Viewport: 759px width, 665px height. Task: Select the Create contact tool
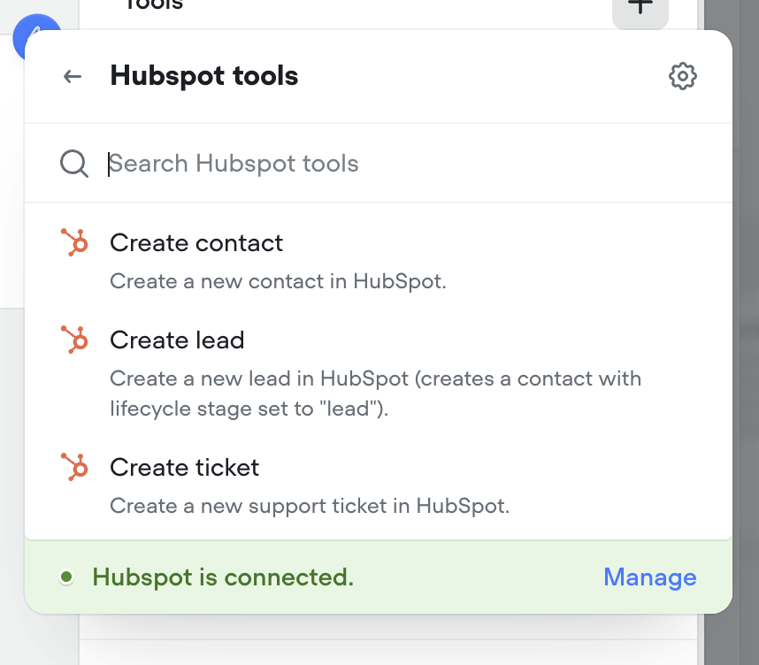tap(195, 242)
